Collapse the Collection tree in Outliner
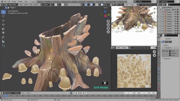Image resolution: width=180 pixels, height=101 pixels. pyautogui.click(x=161, y=10)
